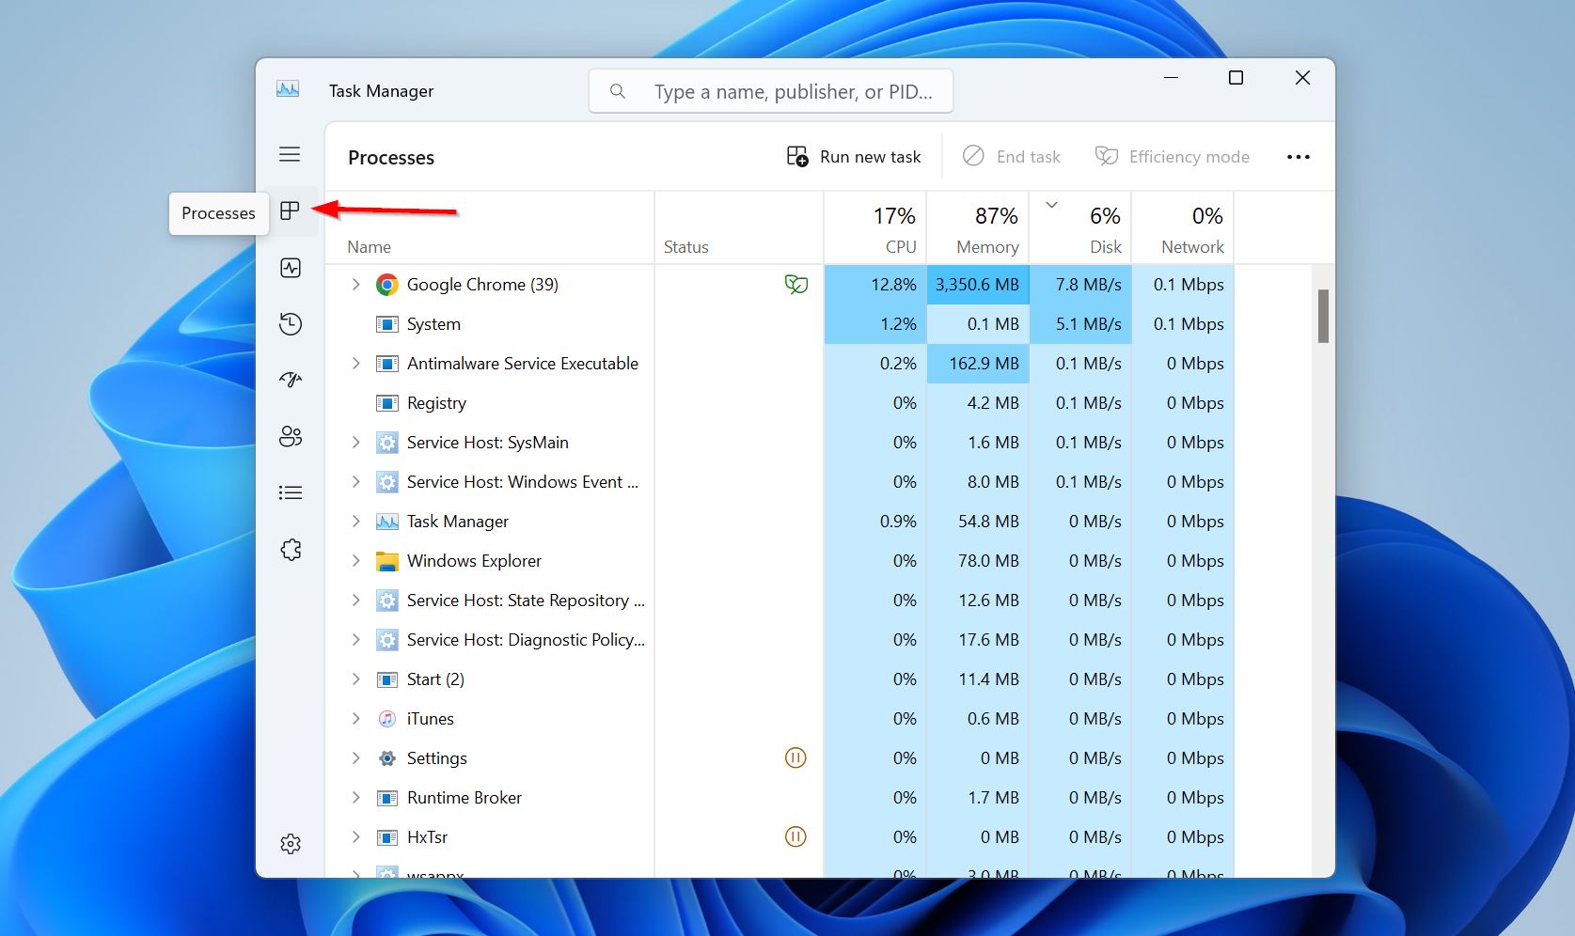Expand the Google Chrome (39) process group
The height and width of the screenshot is (936, 1575).
[x=355, y=284]
